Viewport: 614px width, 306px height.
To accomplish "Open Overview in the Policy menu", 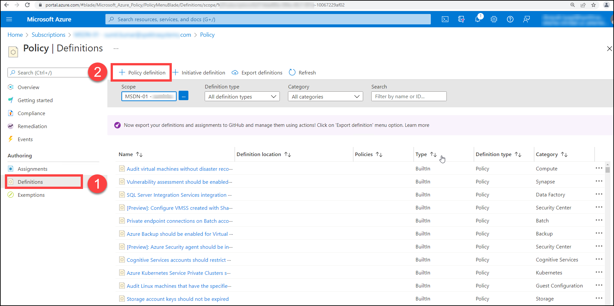I will [x=28, y=87].
